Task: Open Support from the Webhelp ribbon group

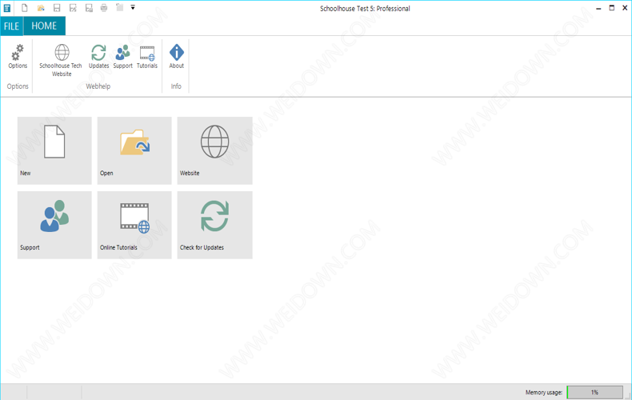Action: [x=122, y=56]
